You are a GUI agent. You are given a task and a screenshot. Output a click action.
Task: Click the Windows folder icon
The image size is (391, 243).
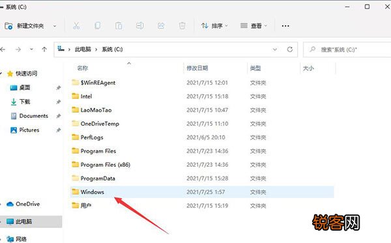(75, 192)
